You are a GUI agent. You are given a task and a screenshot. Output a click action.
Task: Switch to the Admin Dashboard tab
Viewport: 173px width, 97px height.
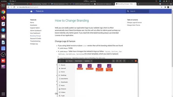pyautogui.click(x=82, y=4)
